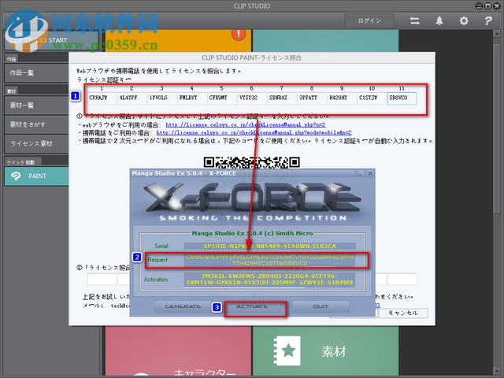
Task: Open help with the question mark icon
Action: pyautogui.click(x=488, y=21)
